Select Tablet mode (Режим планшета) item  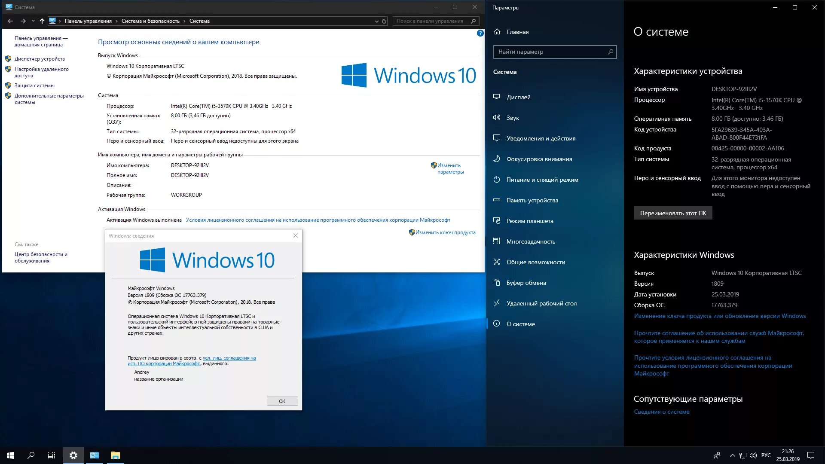tap(529, 221)
